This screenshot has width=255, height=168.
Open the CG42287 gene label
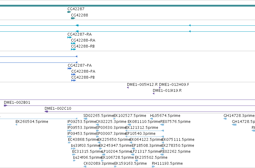pos(76,9)
